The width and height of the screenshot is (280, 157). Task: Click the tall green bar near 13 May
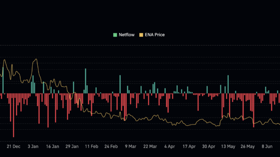(228, 84)
